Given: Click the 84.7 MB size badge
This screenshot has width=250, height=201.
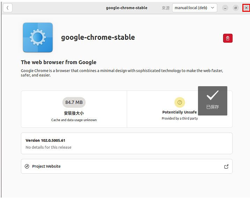Looking at the screenshot, I should point(74,102).
